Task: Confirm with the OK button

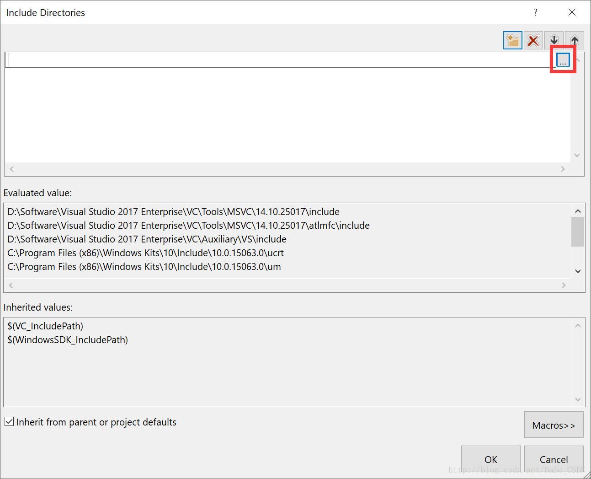Action: [490, 459]
